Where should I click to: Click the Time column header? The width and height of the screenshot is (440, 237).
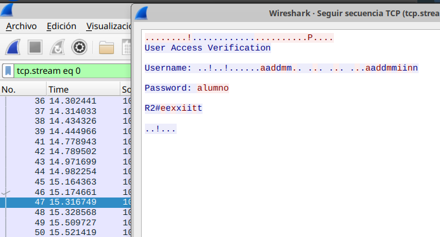point(83,89)
